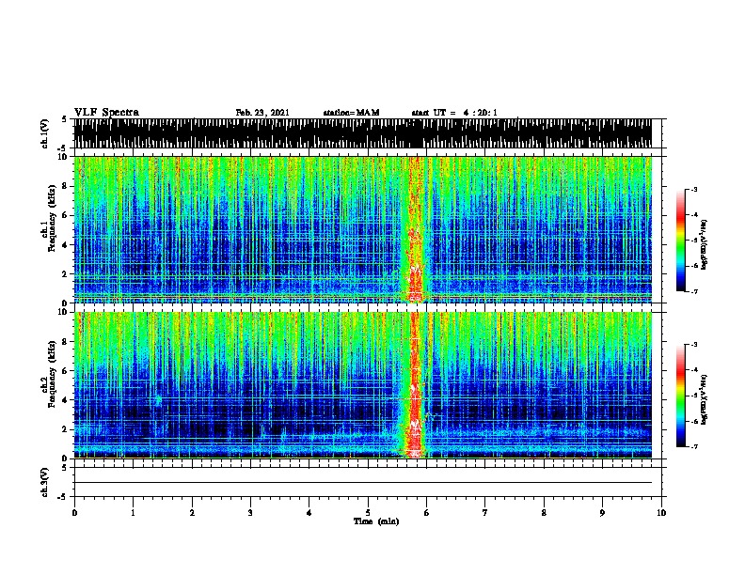745x575 pixels.
Task: Click the ch.2 color scale bar
Action: tap(680, 396)
